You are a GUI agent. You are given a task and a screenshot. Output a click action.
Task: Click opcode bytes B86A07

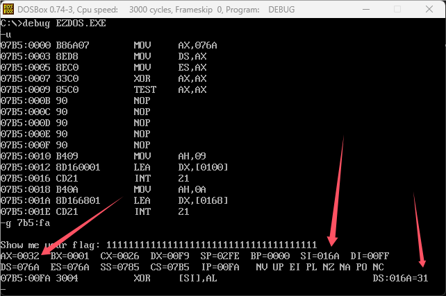(x=72, y=45)
